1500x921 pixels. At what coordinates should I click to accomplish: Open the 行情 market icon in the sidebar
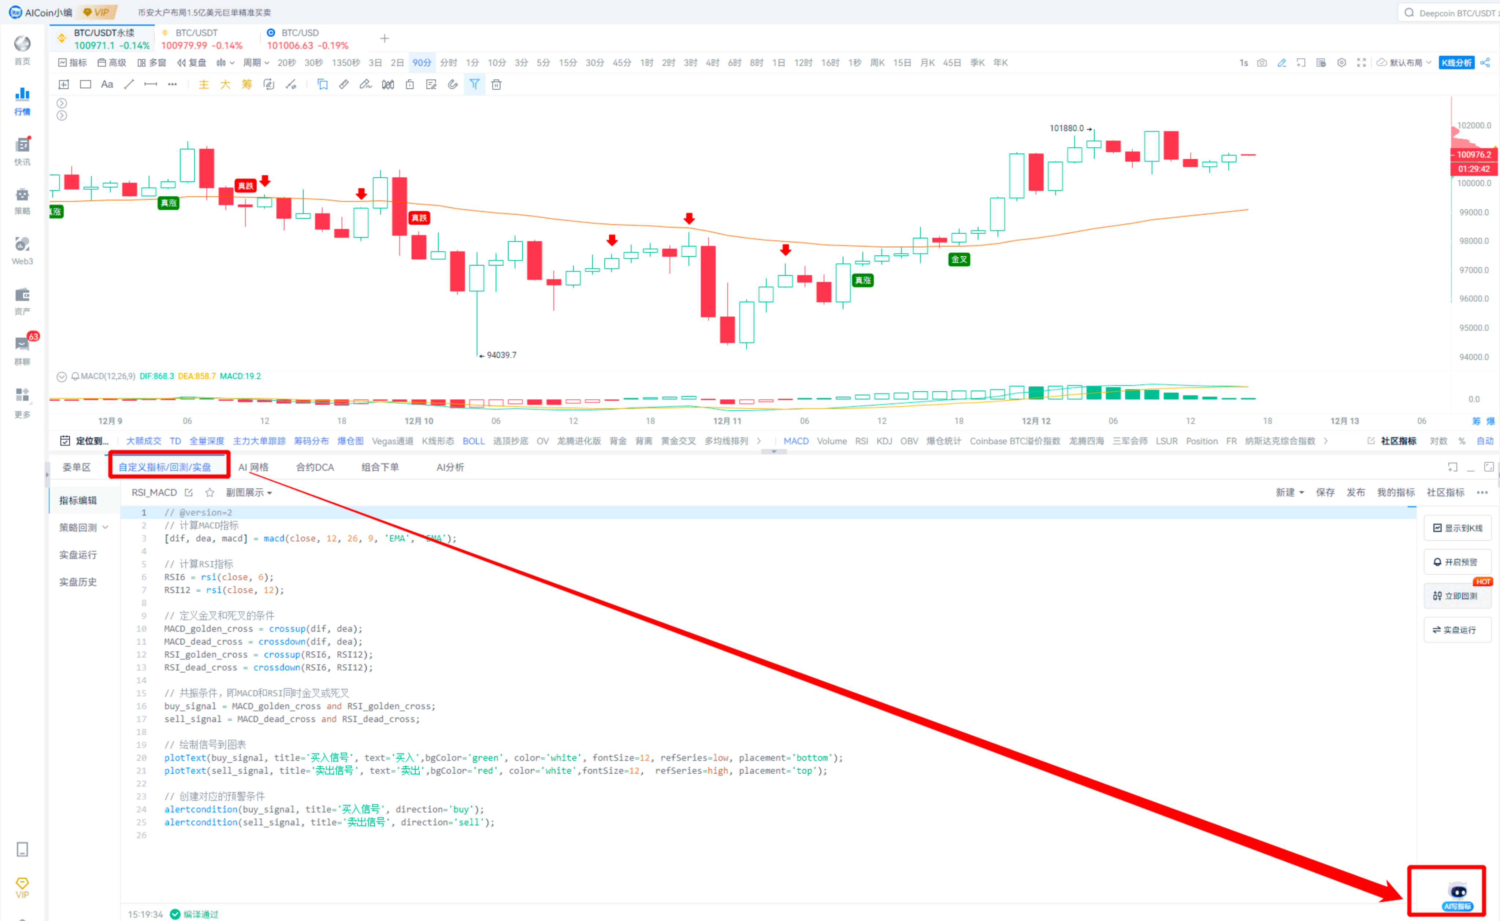click(23, 100)
